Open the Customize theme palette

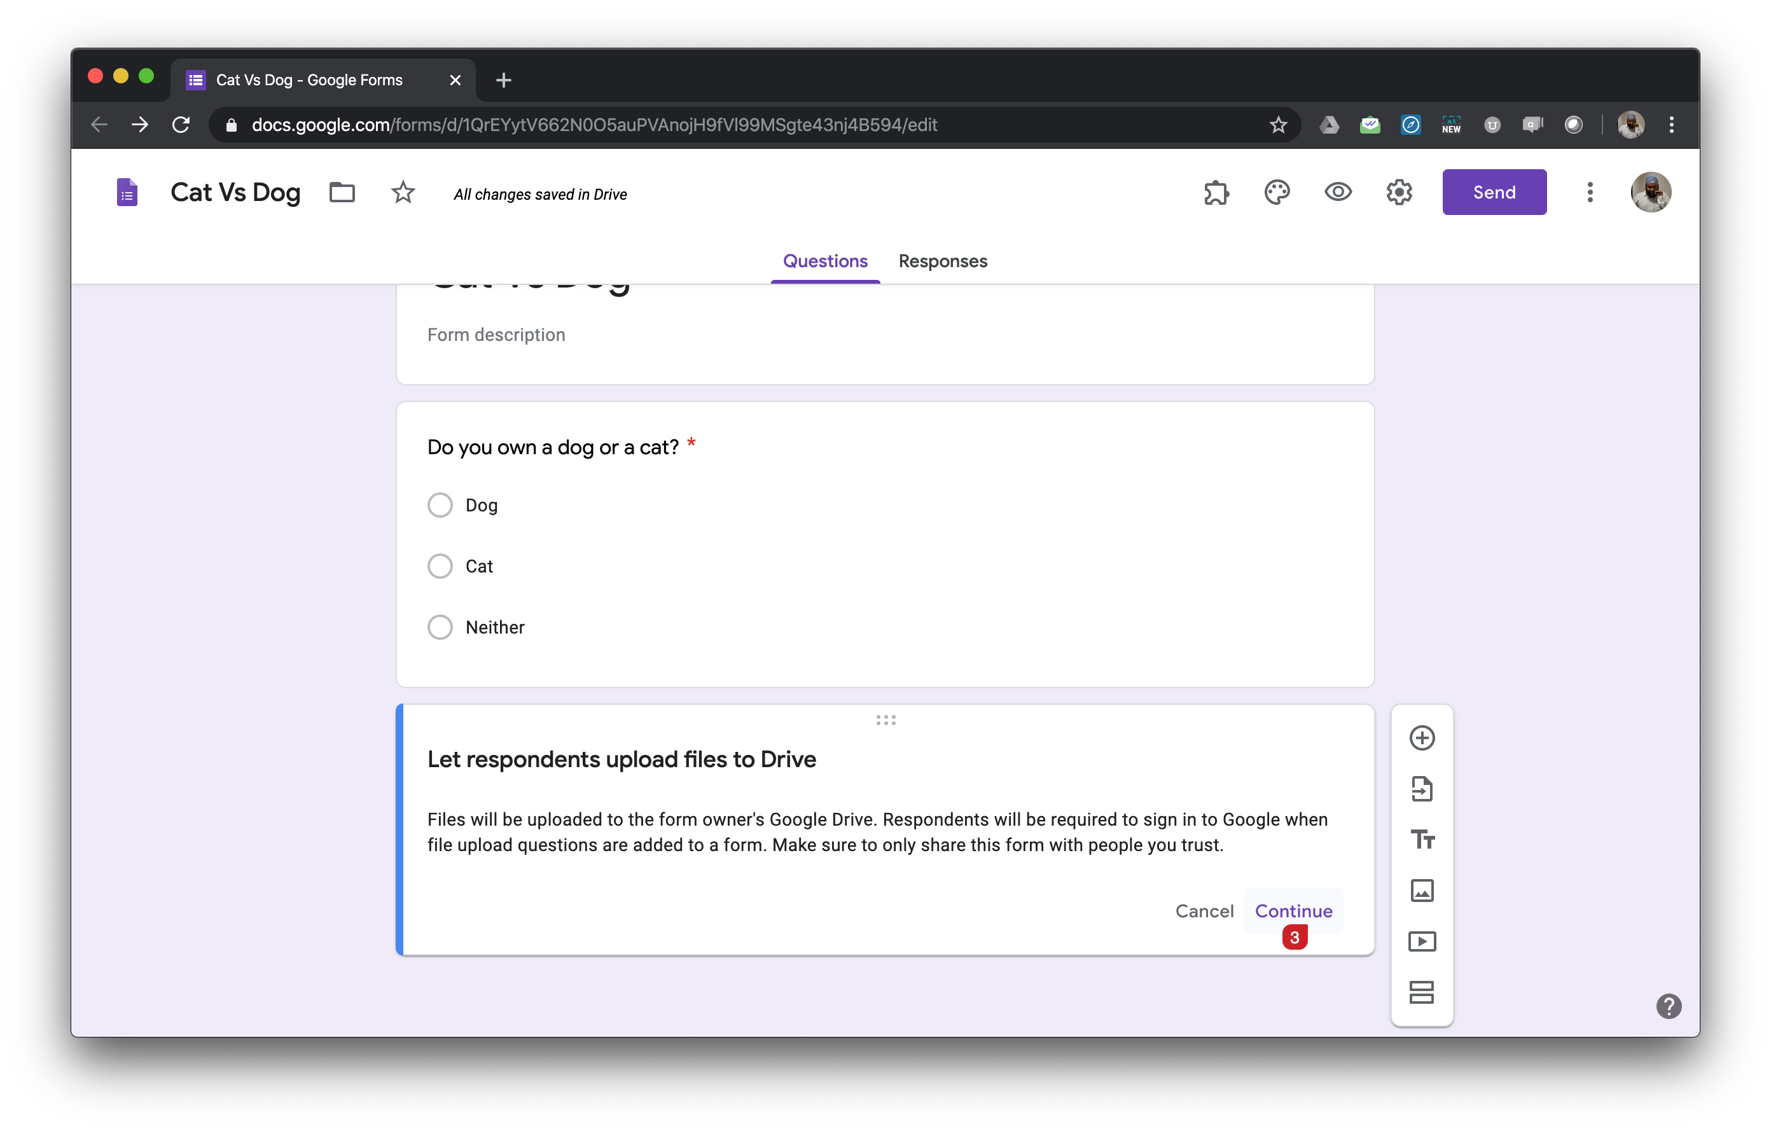1277,193
